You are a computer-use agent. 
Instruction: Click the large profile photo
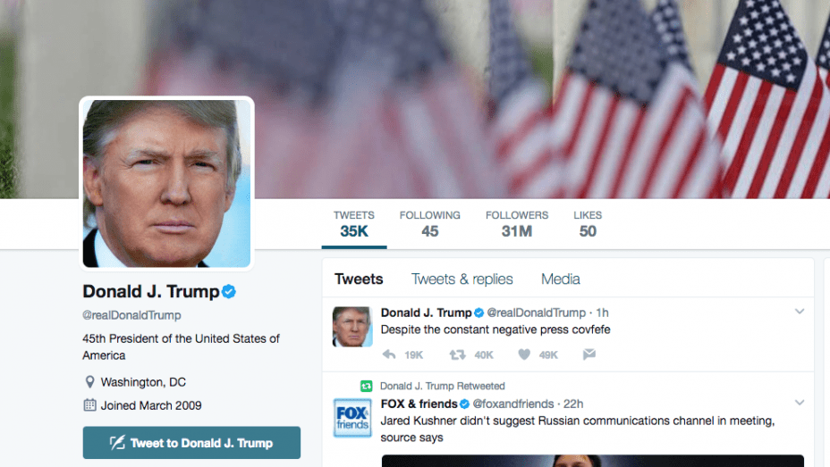tap(166, 183)
